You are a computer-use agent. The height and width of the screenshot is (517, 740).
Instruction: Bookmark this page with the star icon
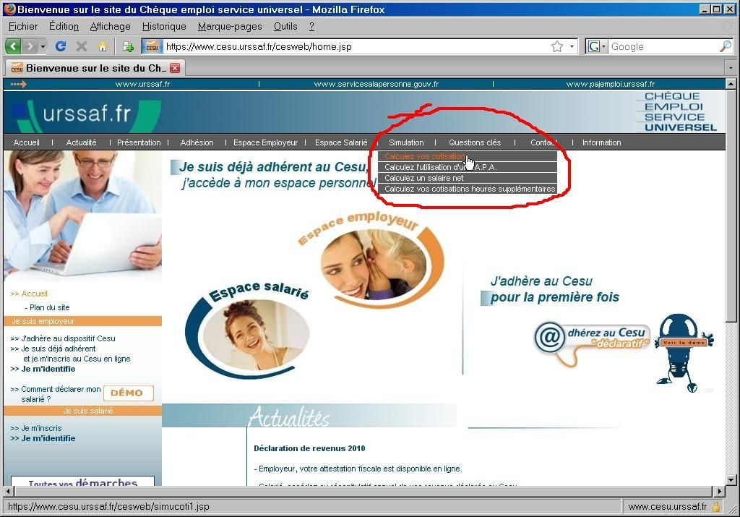coord(557,46)
